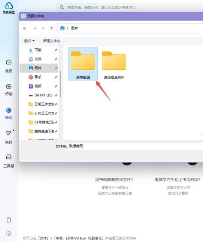Viewport: 203px width, 242px height.
Task: Select 图片 in navigation pane
Action: coord(39,68)
